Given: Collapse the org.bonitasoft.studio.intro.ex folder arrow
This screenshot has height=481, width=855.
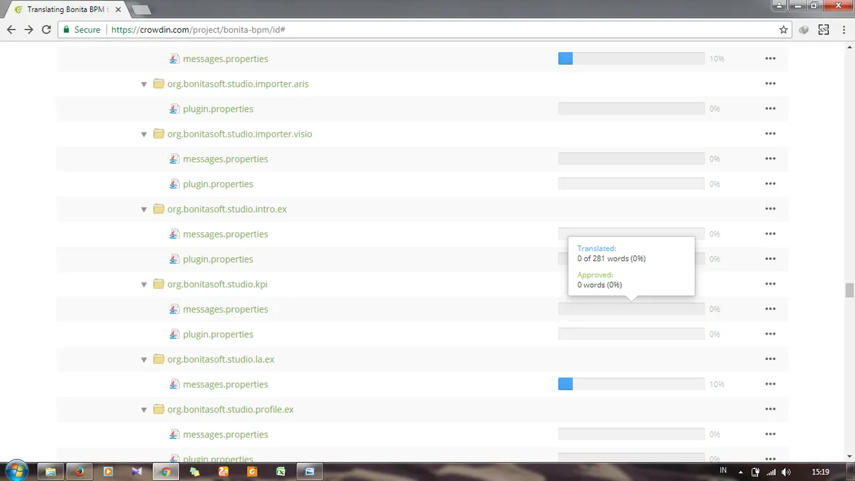Looking at the screenshot, I should pyautogui.click(x=144, y=209).
